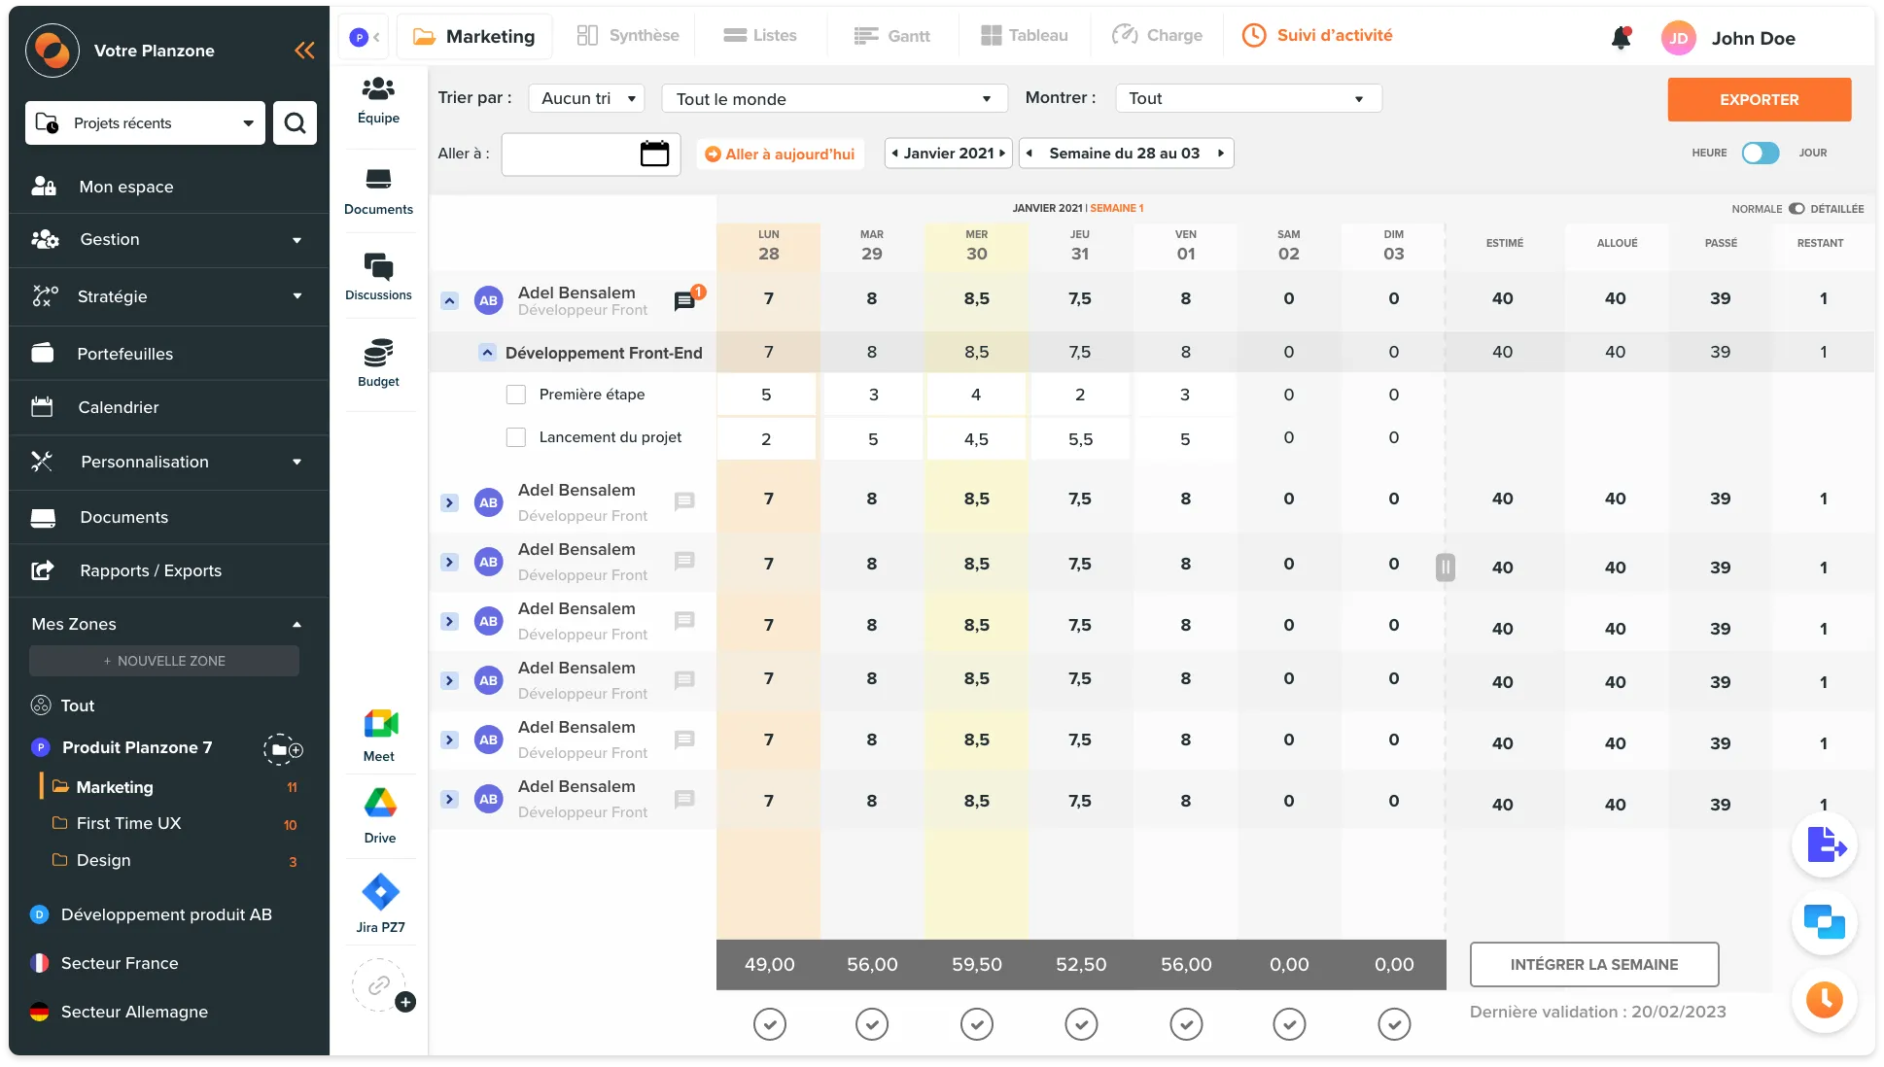This screenshot has width=1884, height=1067.
Task: Collapse the sidebar with double chevron
Action: click(304, 51)
